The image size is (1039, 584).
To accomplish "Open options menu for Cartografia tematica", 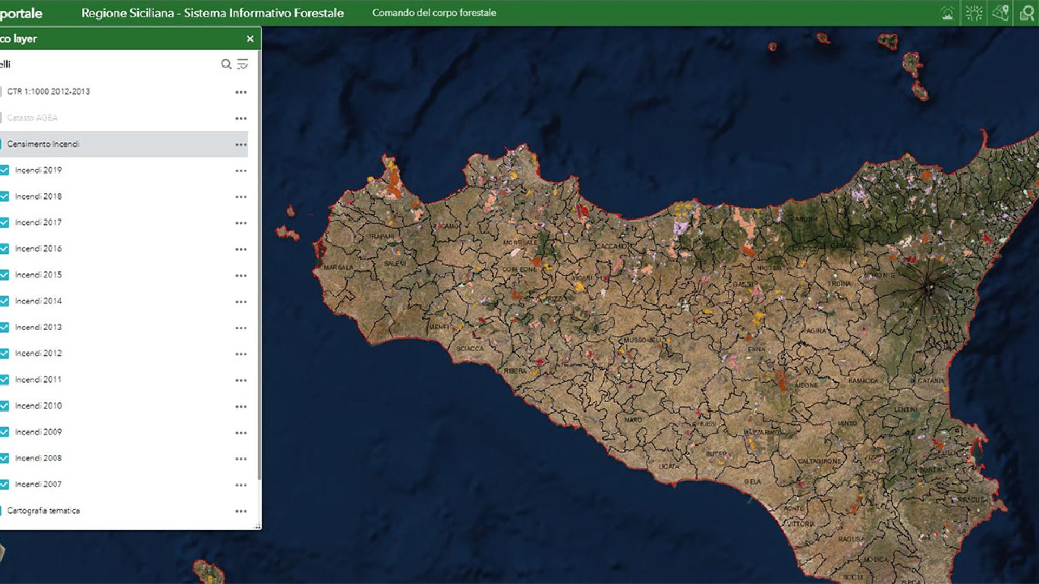I will 241,512.
